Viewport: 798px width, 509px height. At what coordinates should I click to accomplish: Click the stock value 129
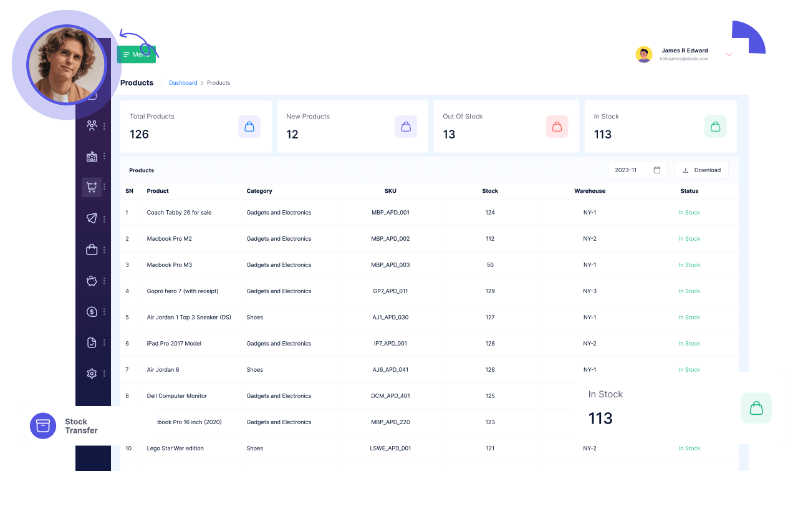[x=490, y=291]
